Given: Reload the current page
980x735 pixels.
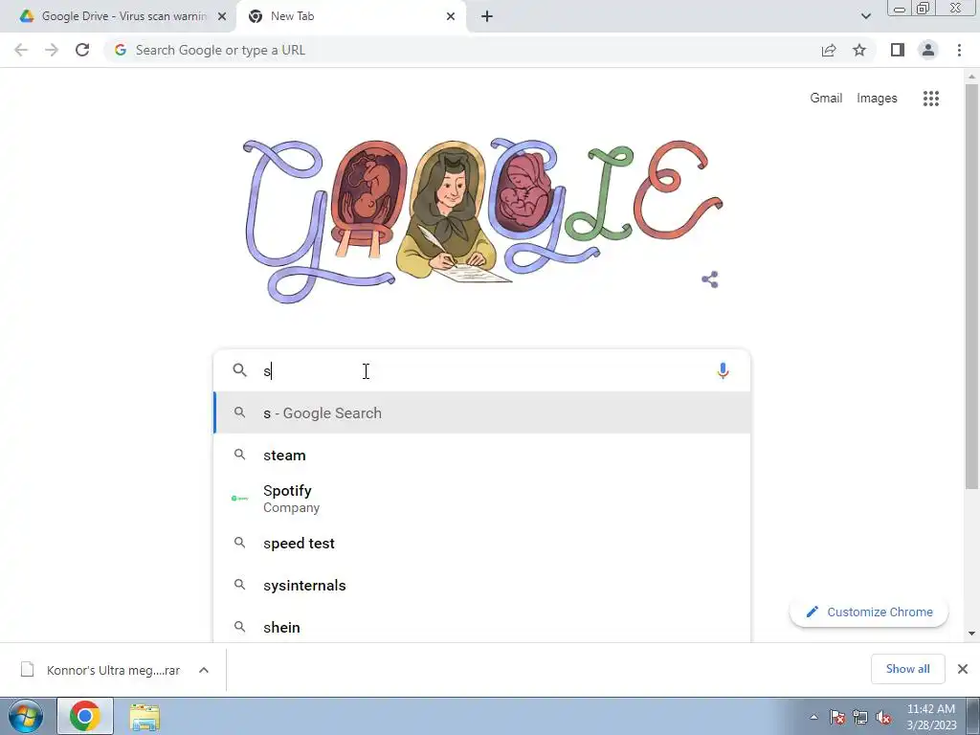Looking at the screenshot, I should click(82, 50).
